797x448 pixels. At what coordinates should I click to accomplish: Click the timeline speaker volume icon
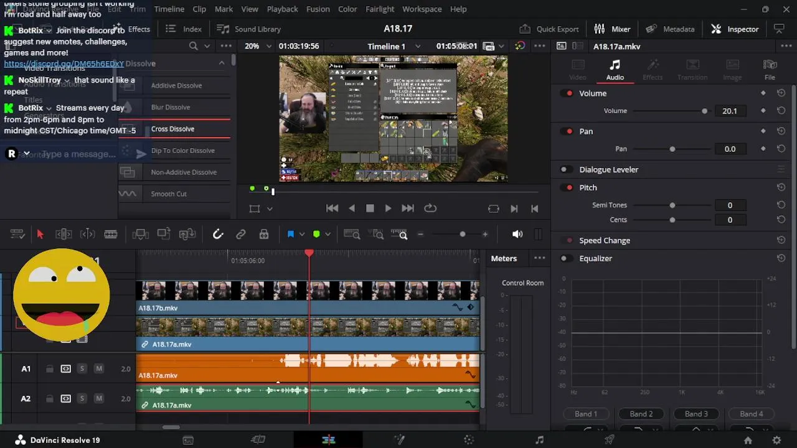point(517,234)
